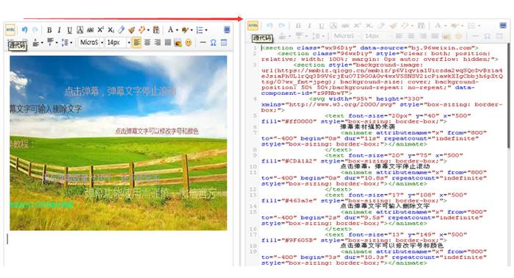Viewport: 514px width, 278px height.
Task: Click code text 点击弹幕文字可输入删除文字
Action: tap(385, 206)
